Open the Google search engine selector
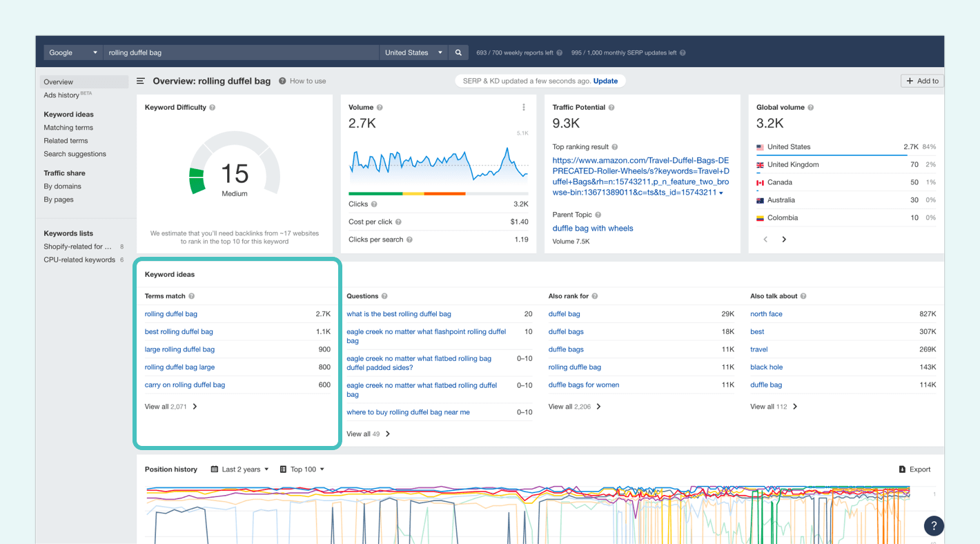 pos(72,52)
